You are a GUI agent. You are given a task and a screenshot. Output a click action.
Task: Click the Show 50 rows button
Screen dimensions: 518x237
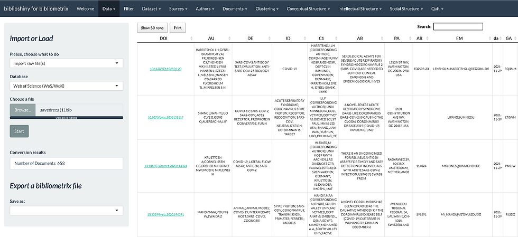point(152,28)
